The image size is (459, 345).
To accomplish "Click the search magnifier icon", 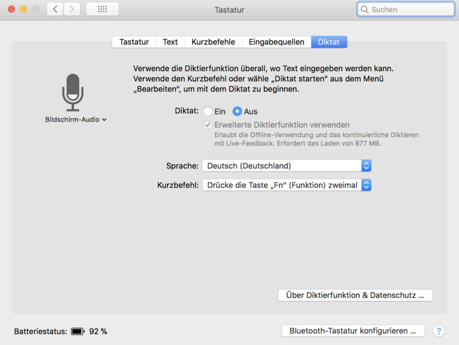I will click(x=364, y=10).
